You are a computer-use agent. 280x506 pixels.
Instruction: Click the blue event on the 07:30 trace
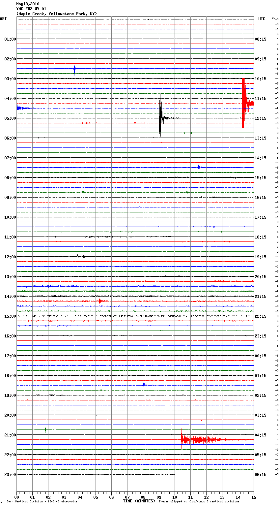click(x=200, y=168)
